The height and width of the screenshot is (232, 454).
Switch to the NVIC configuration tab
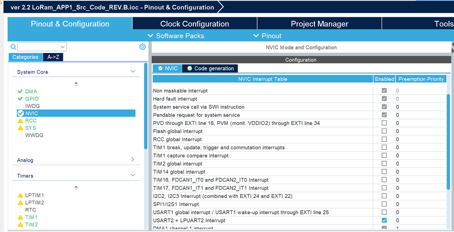pos(168,69)
